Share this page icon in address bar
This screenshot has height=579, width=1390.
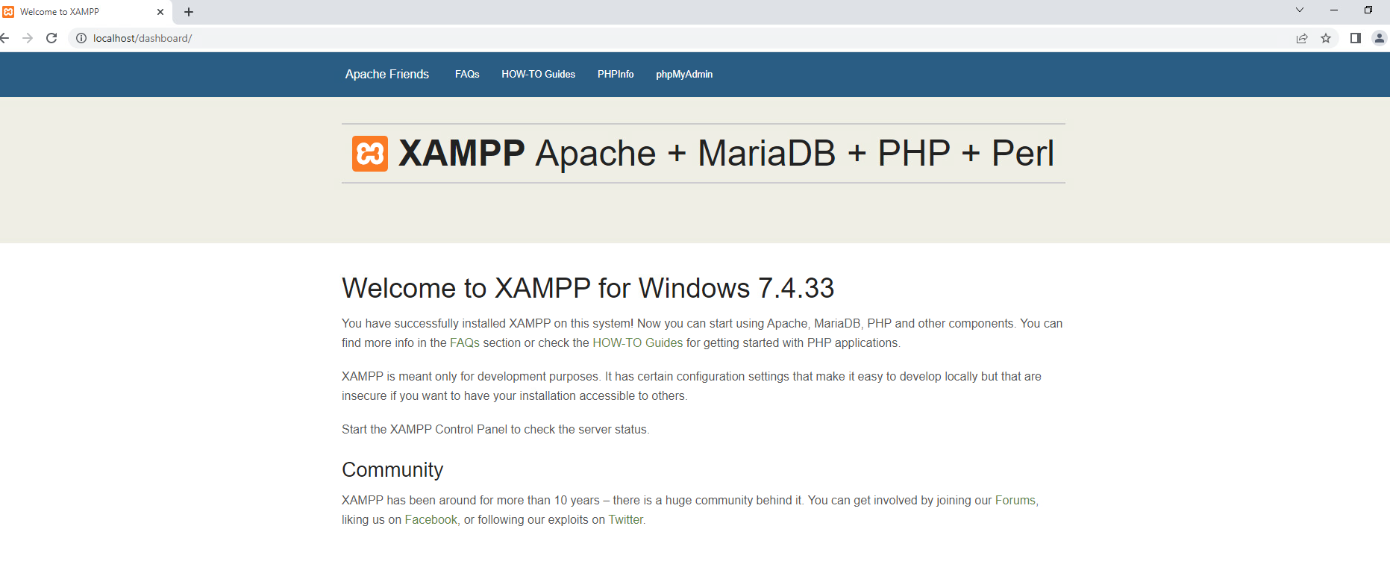point(1302,38)
